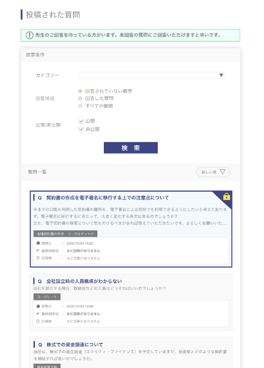Choose the すべての質問 radio option
The height and width of the screenshot is (368, 264).
tap(80, 106)
